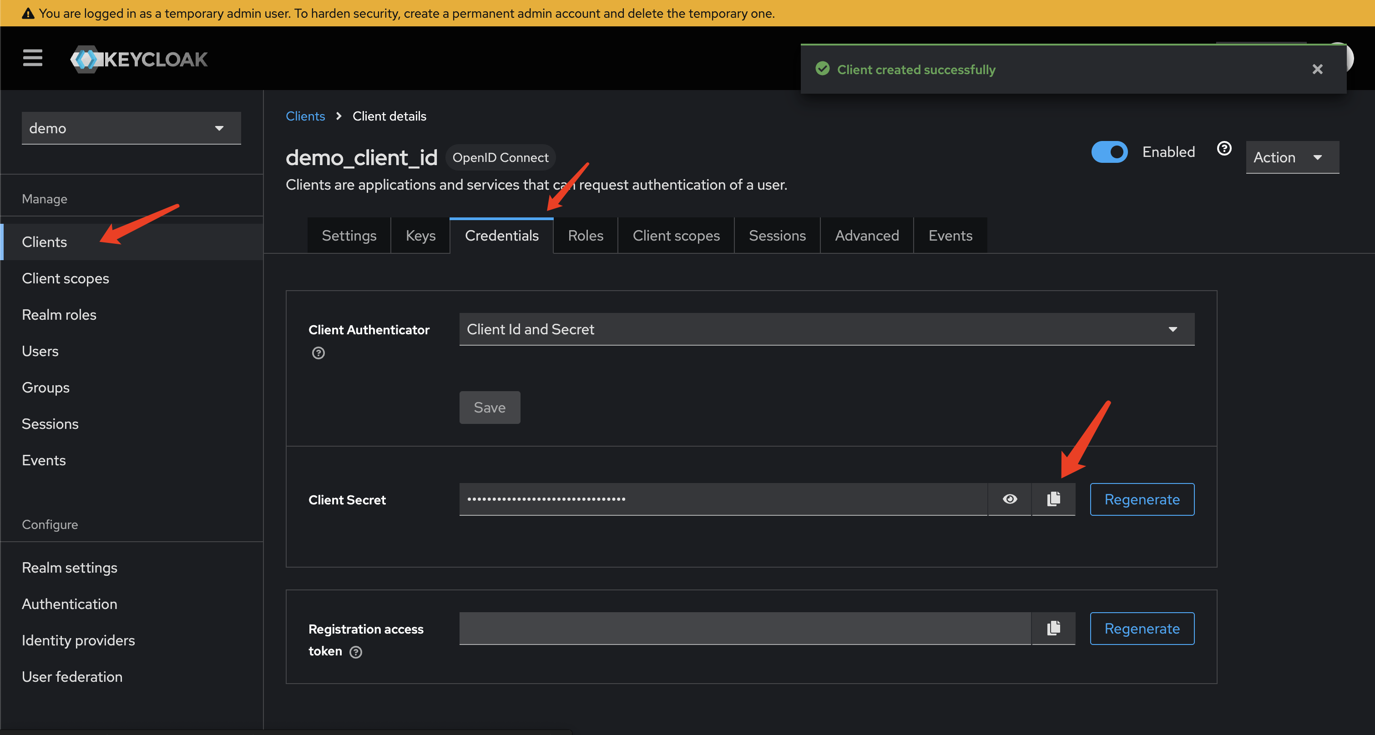The width and height of the screenshot is (1375, 735).
Task: Open the demo realm selector dropdown
Action: pyautogui.click(x=131, y=128)
